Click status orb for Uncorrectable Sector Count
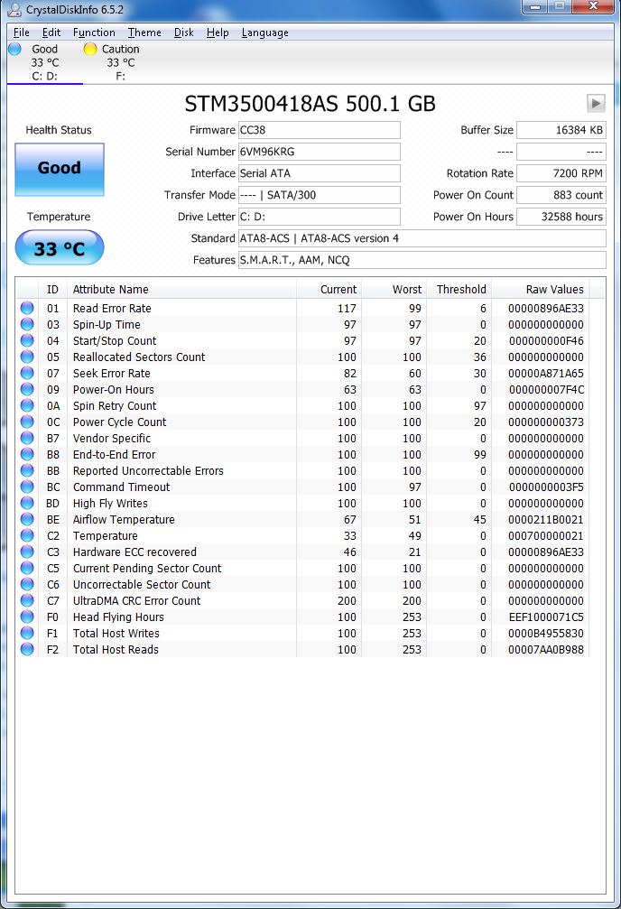Screen dimensions: 621x909 point(27,584)
